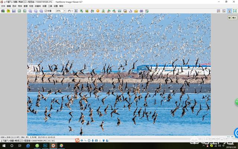This screenshot has width=238, height=149.
Task: Expand the hand tool dropdown arrow
Action: 72,11
